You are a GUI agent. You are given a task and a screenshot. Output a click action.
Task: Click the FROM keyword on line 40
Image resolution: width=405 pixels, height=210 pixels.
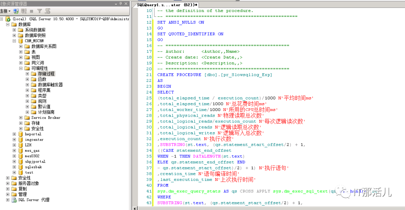click(x=163, y=186)
